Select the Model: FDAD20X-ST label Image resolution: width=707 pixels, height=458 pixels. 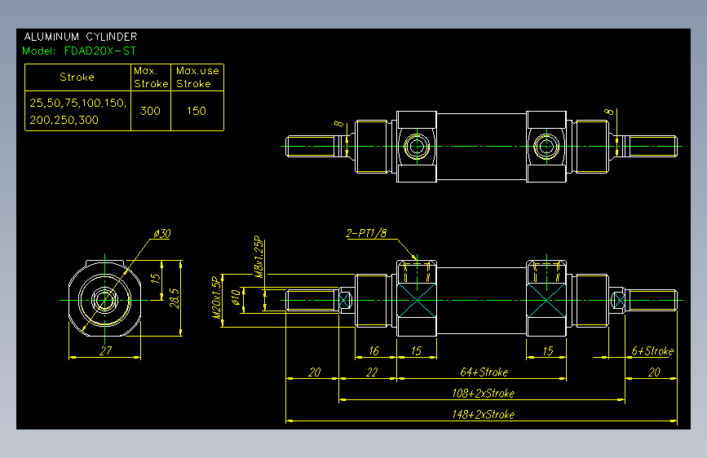pos(79,51)
